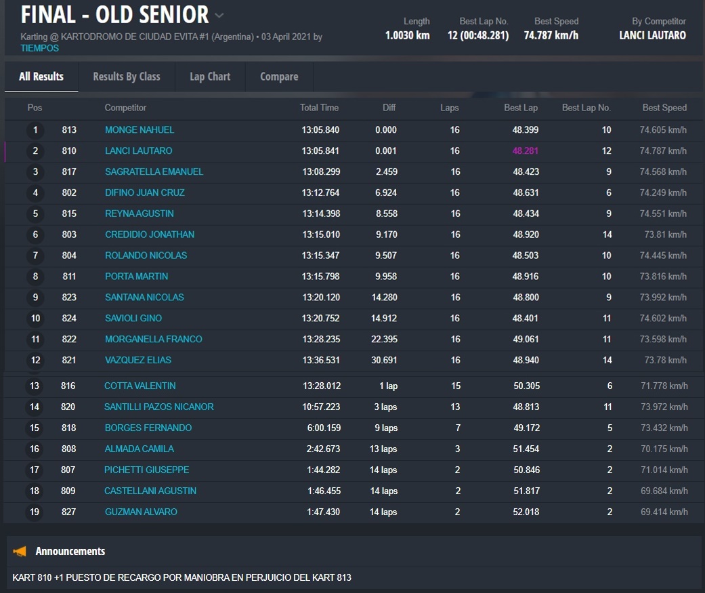
Task: Select the All Results tab
Action: (x=41, y=77)
